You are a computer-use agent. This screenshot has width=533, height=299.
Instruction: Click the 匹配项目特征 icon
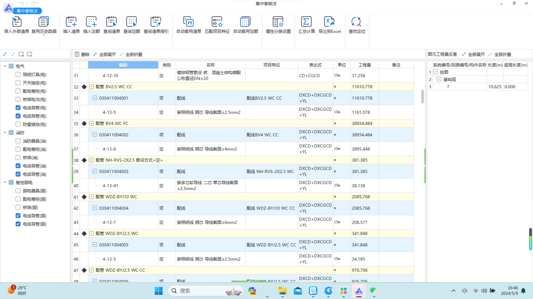click(x=217, y=22)
